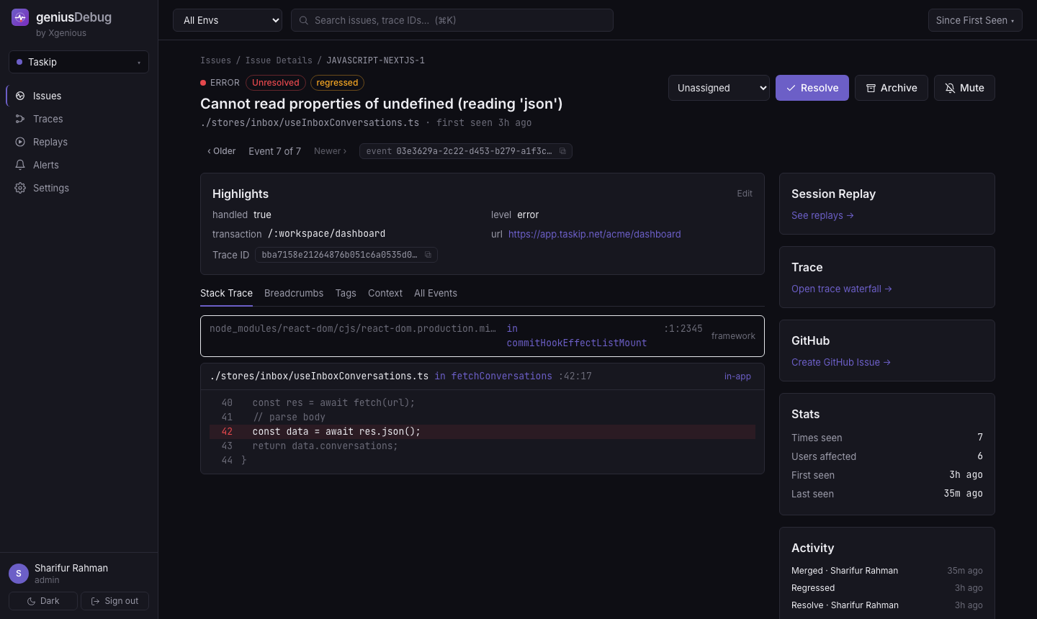Copy the event ID
Viewport: 1037px width, 619px height.
coord(562,151)
